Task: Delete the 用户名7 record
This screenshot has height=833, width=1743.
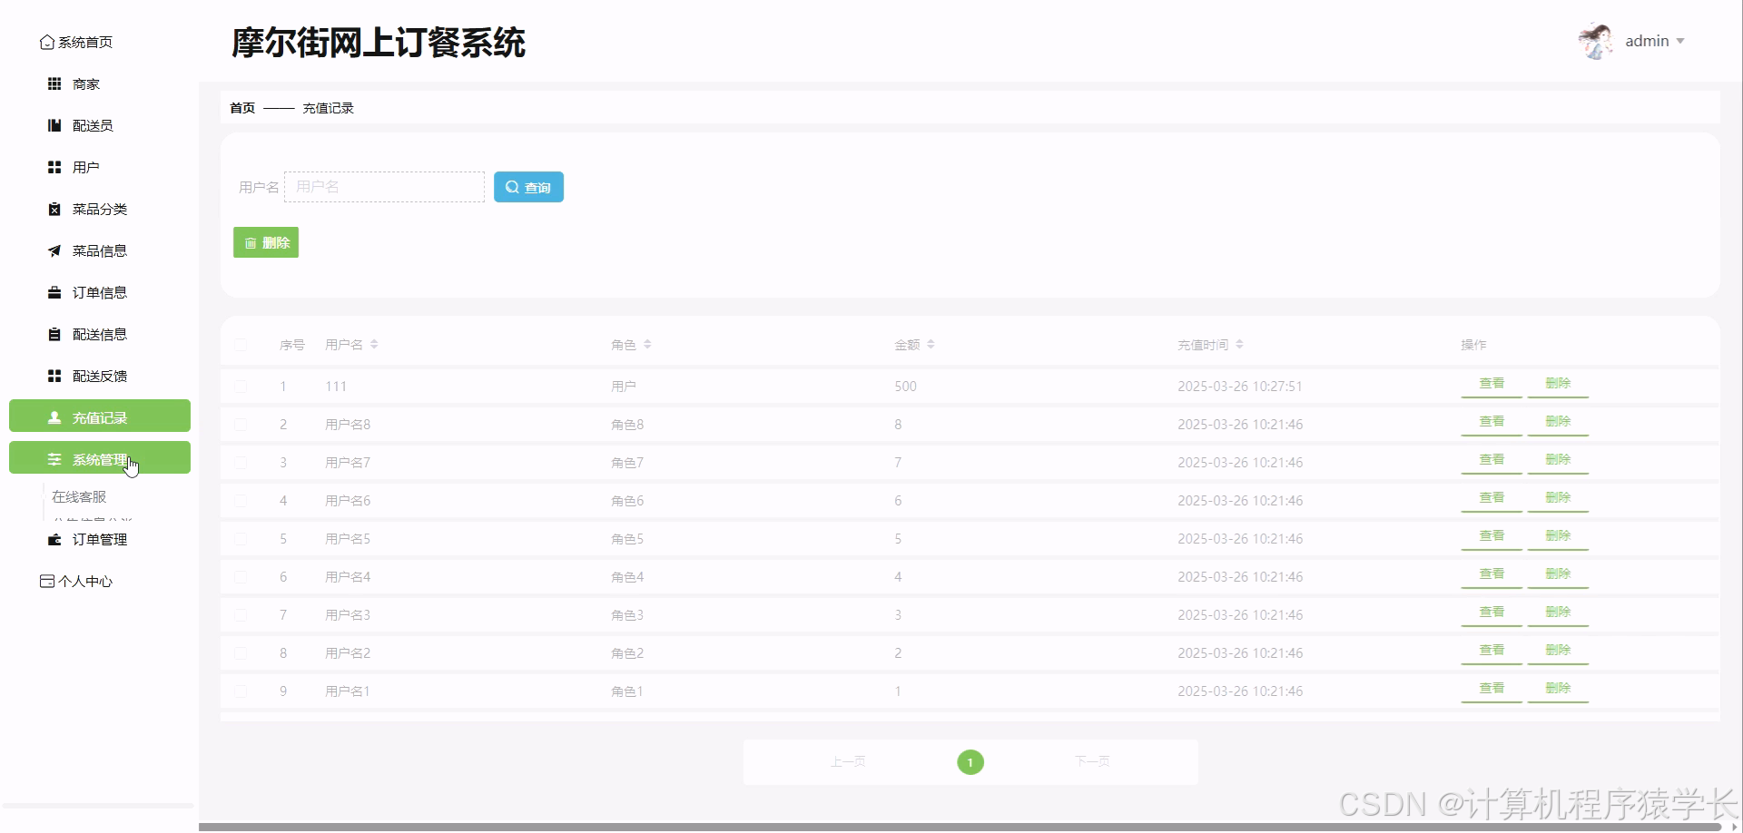Action: [1558, 461]
